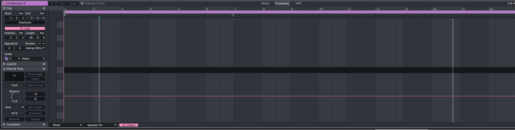Click bar 5 on the beat-time ruler
Screen dimensions: 515x130
[x=179, y=9]
